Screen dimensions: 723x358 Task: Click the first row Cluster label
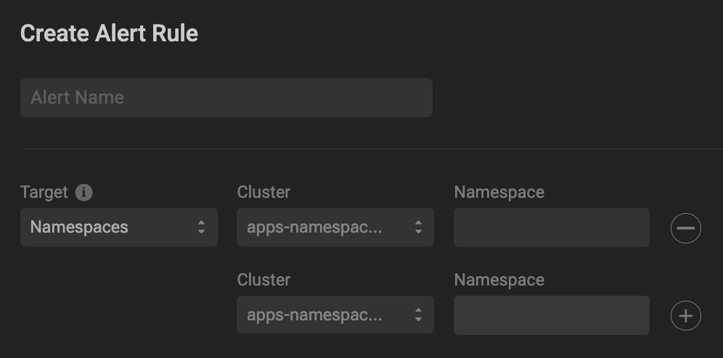(x=264, y=192)
